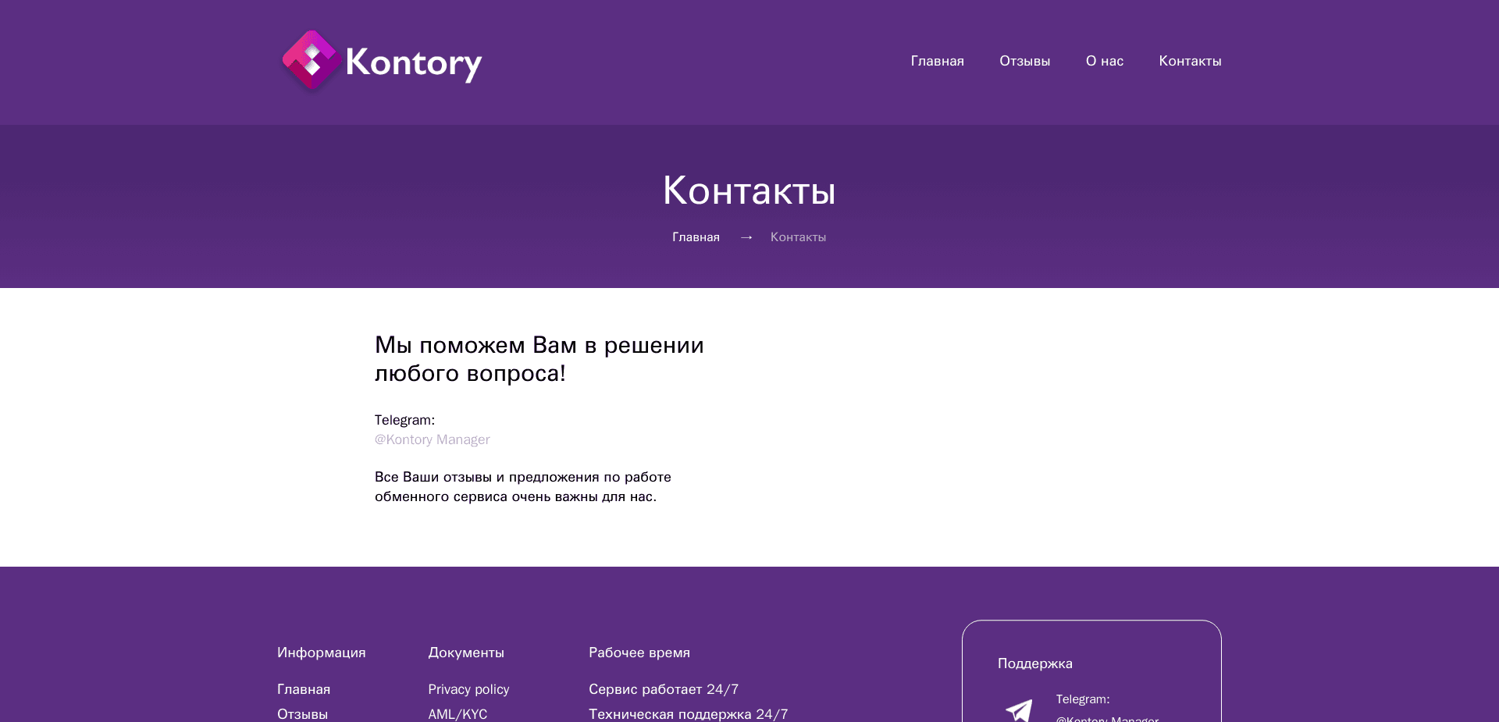Click Главная in the footer Информация column
This screenshot has height=722, width=1499.
(x=303, y=689)
